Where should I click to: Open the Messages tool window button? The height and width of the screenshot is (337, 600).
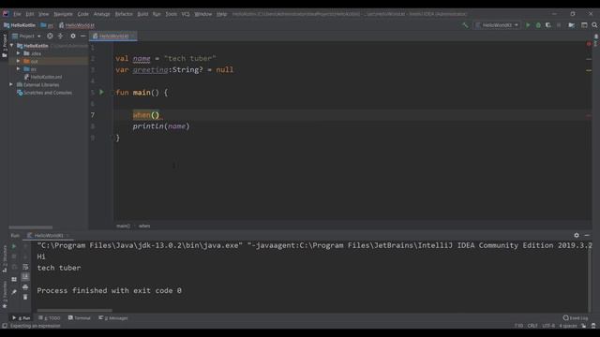tap(113, 318)
